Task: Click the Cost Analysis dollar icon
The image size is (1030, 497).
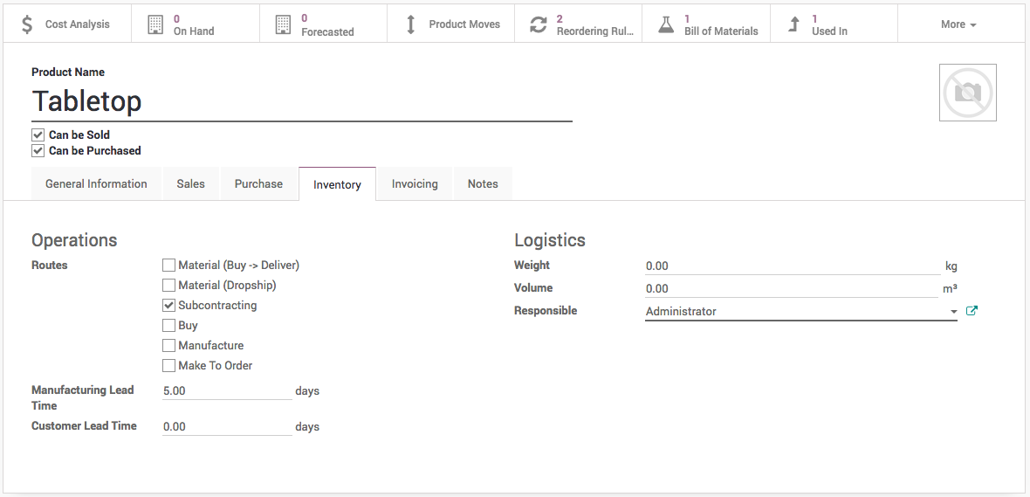Action: click(x=27, y=24)
